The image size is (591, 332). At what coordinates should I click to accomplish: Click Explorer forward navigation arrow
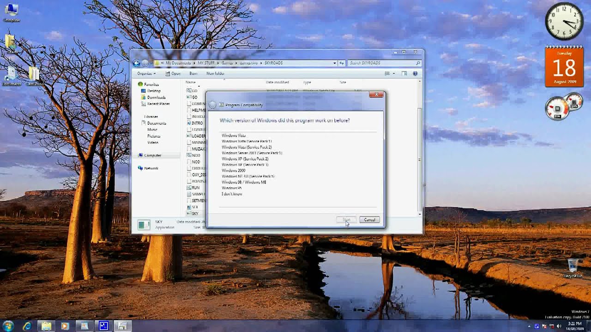click(x=145, y=63)
